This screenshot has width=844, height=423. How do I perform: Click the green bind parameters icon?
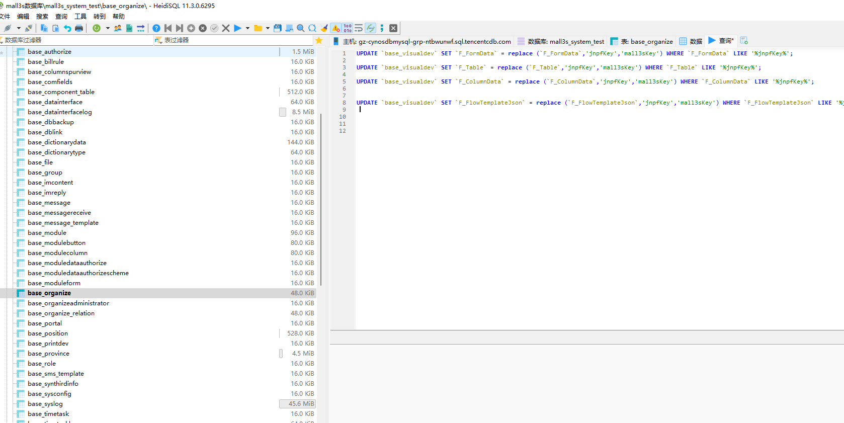pos(382,28)
